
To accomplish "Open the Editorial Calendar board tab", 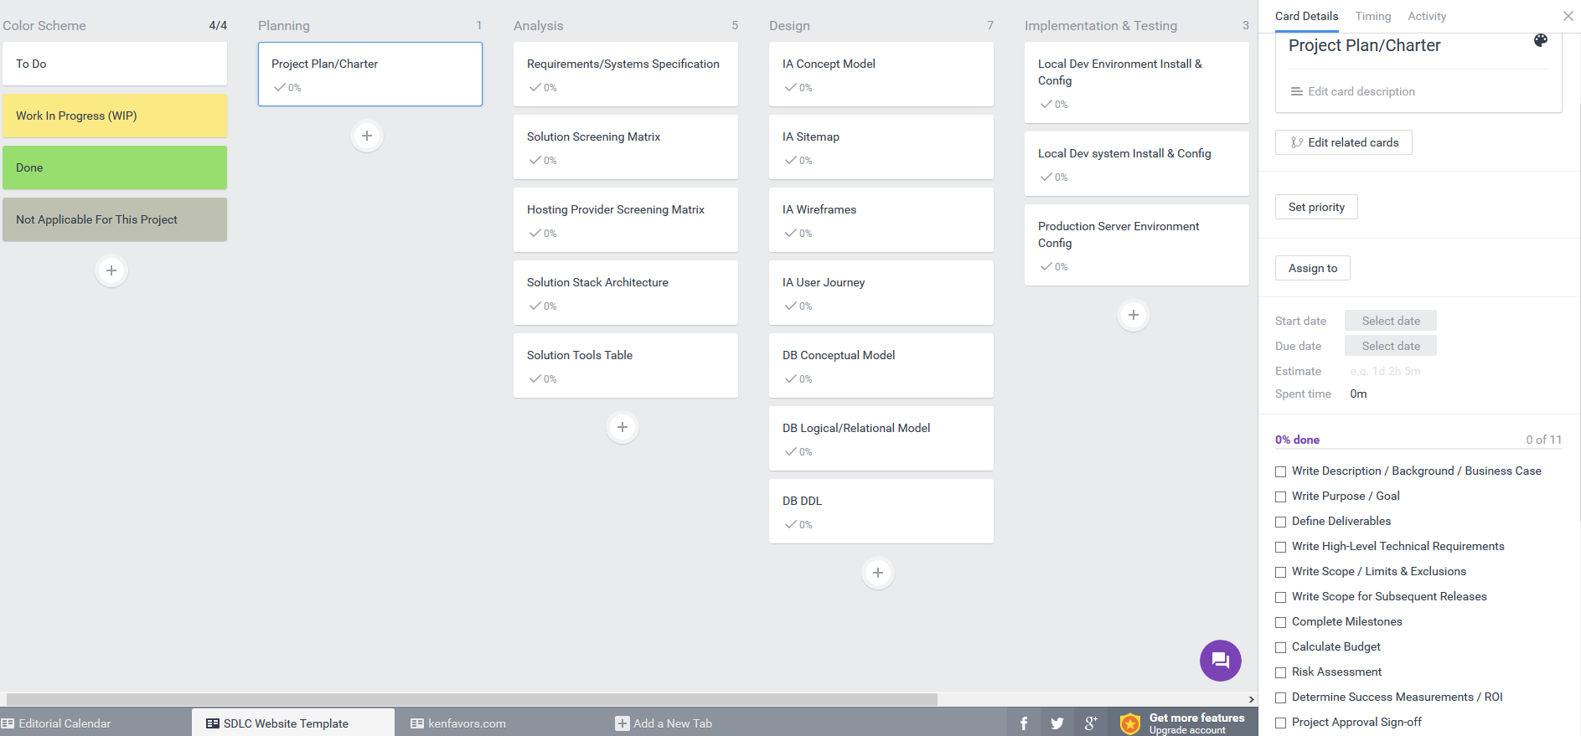I will [x=65, y=723].
